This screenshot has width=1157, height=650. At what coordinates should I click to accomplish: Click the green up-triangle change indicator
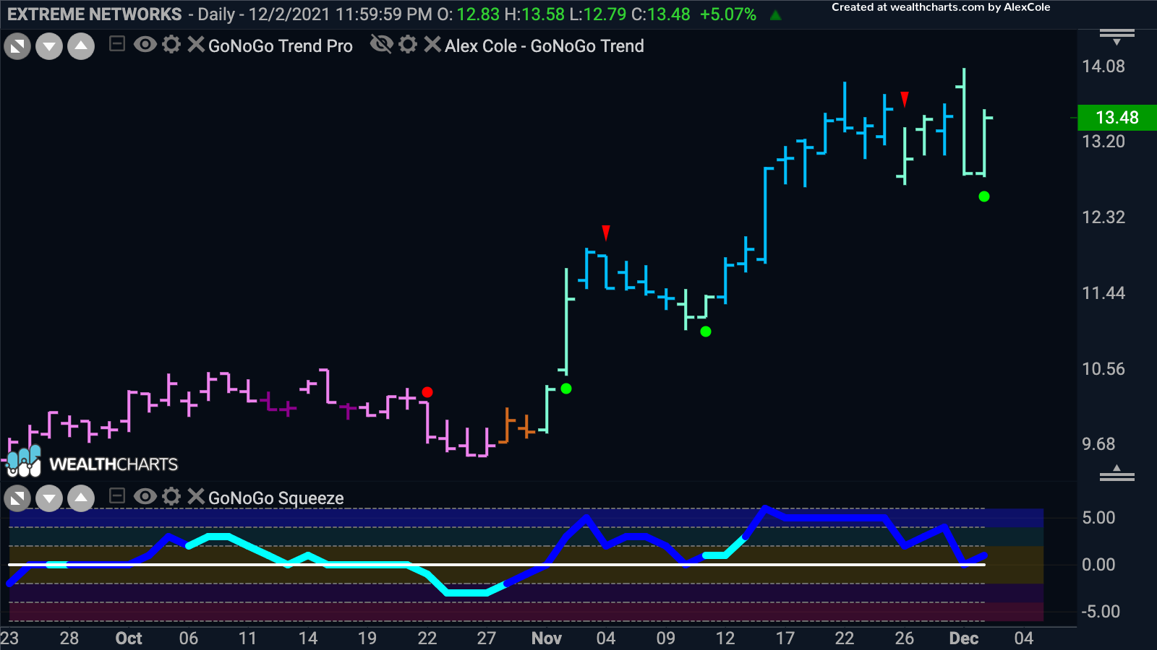[x=776, y=15]
